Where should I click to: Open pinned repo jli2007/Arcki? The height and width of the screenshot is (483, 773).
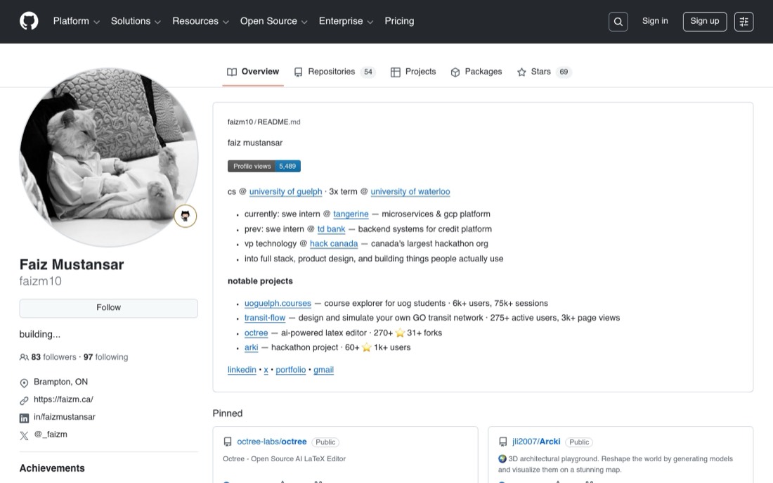coord(536,442)
